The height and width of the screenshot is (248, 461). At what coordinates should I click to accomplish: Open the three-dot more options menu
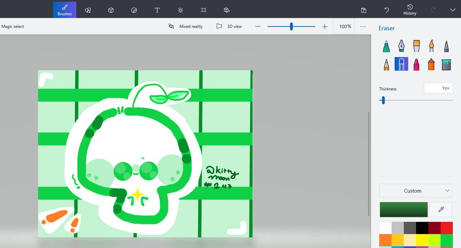coord(363,27)
